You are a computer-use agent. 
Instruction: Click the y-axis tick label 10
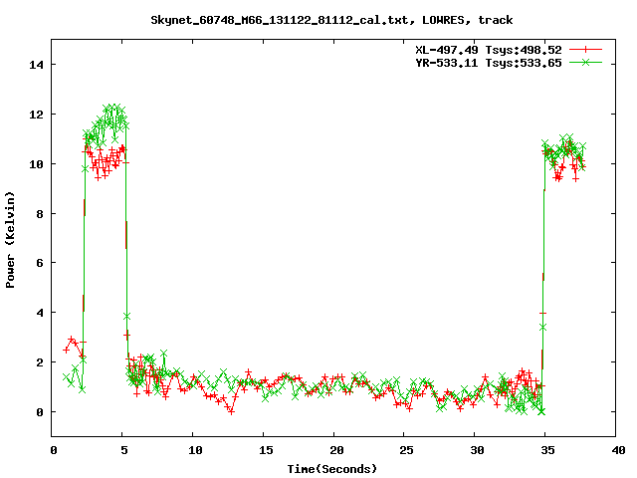pos(36,164)
